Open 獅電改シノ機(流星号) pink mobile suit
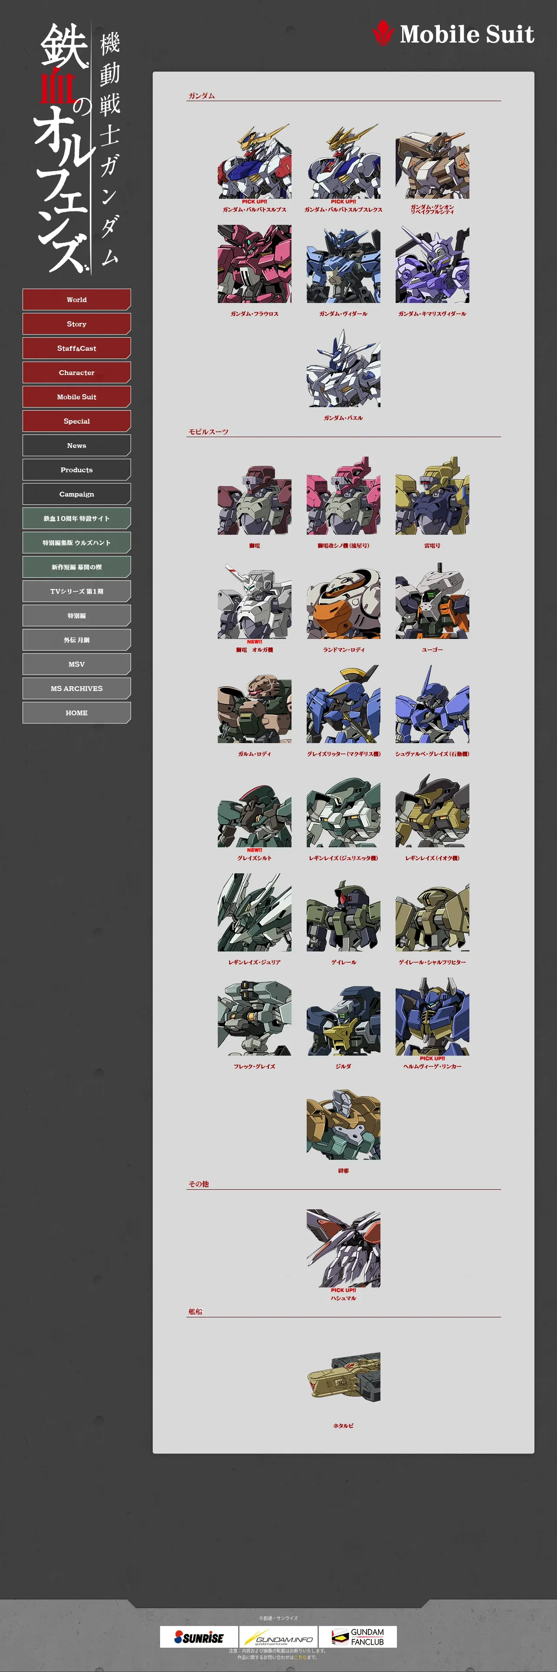 [x=343, y=497]
